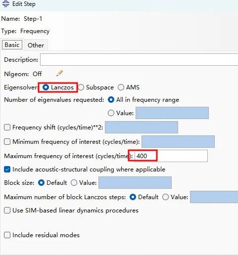Check Include residual modes

[7, 235]
